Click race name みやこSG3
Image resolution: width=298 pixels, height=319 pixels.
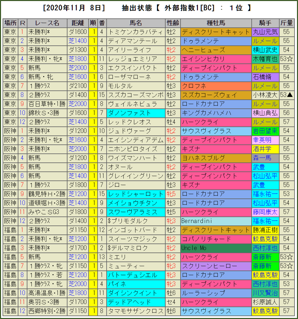point(47,212)
